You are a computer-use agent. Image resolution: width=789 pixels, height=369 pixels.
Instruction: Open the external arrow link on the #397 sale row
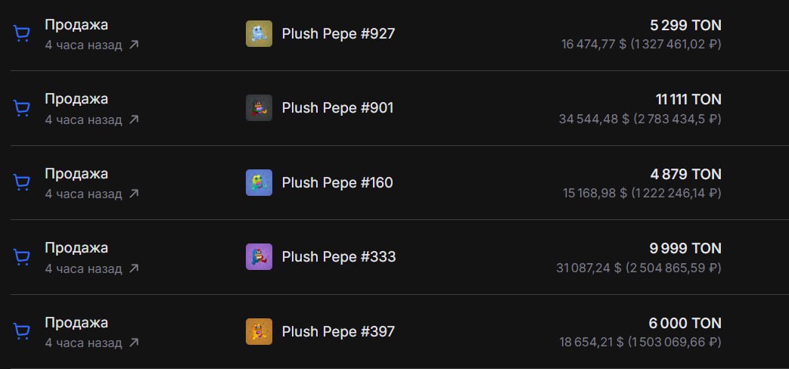134,343
